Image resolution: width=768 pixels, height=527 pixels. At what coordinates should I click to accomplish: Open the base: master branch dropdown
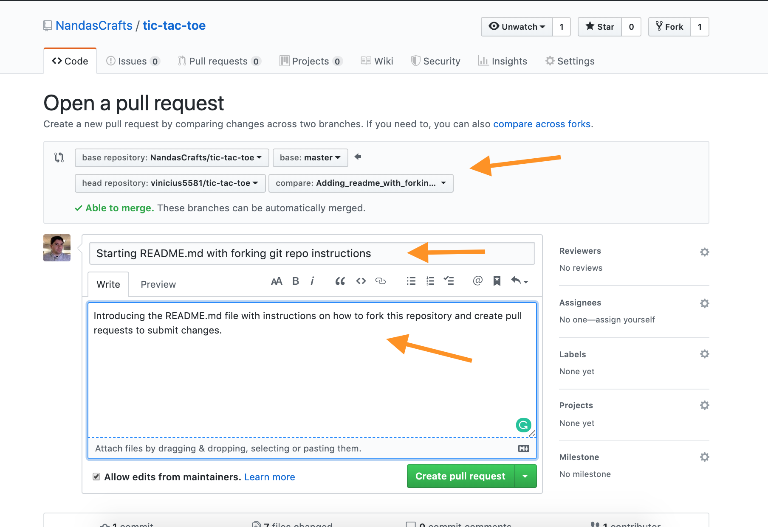click(311, 158)
